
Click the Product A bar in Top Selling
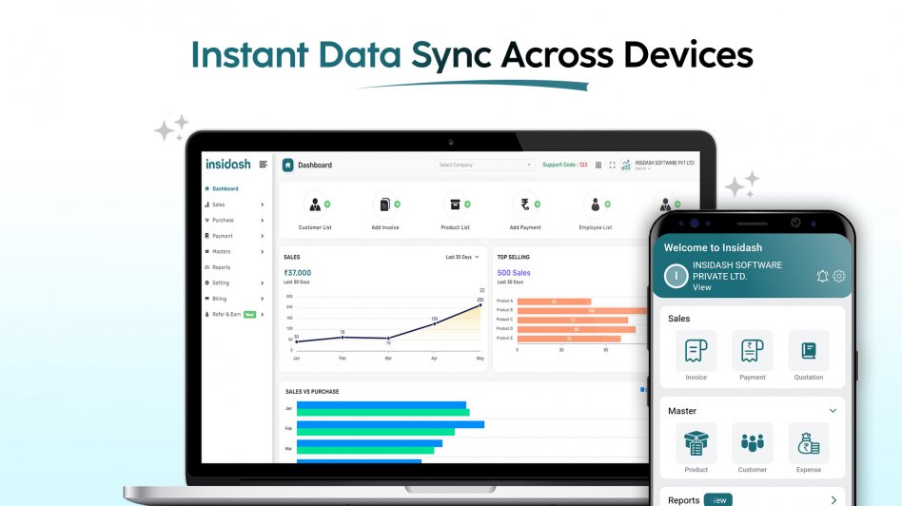554,302
